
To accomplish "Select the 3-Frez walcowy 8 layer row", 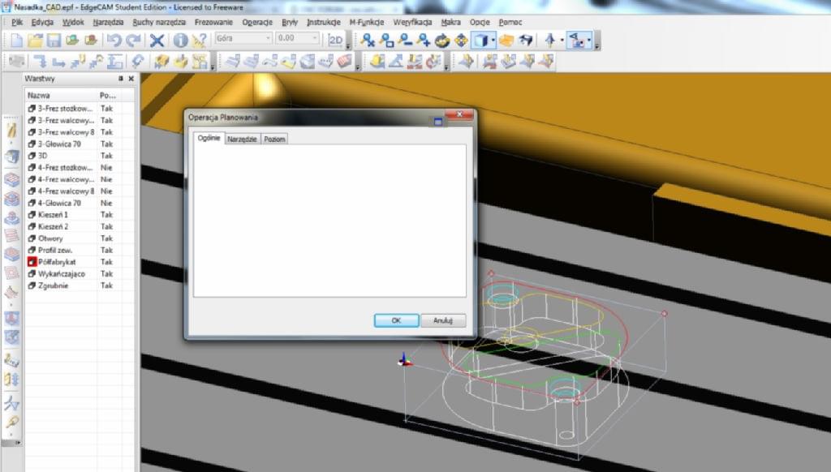I will coord(80,132).
